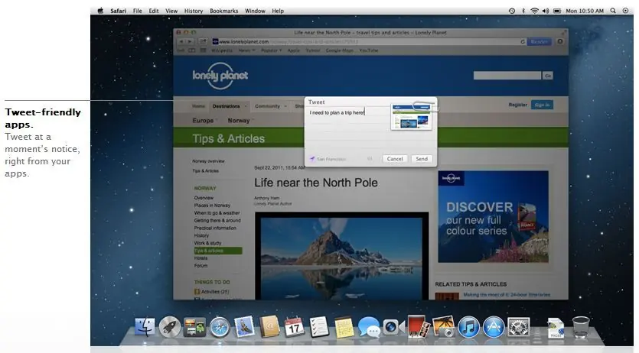Click the Bluetooth icon in menu bar

coord(523,11)
